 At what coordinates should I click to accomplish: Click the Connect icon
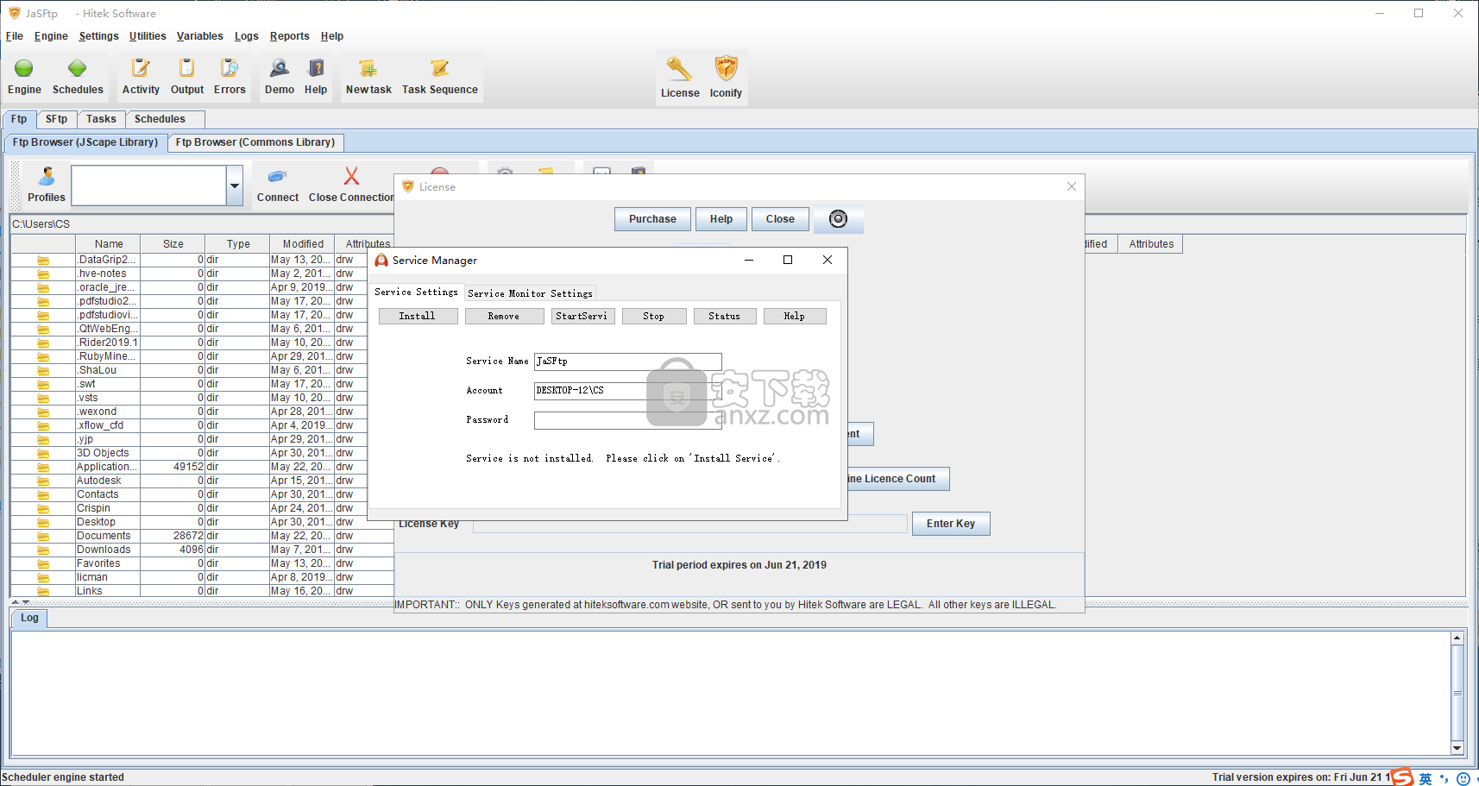[278, 185]
